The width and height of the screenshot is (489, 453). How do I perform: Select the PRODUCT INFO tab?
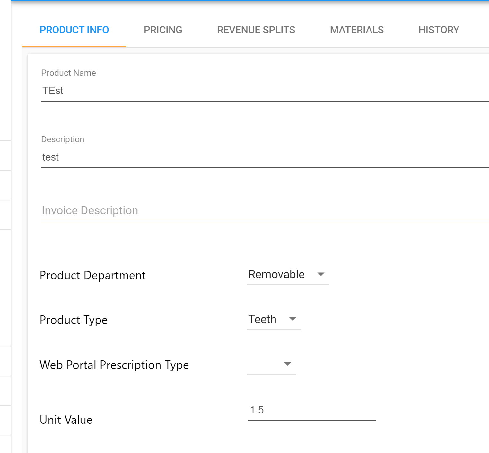74,30
